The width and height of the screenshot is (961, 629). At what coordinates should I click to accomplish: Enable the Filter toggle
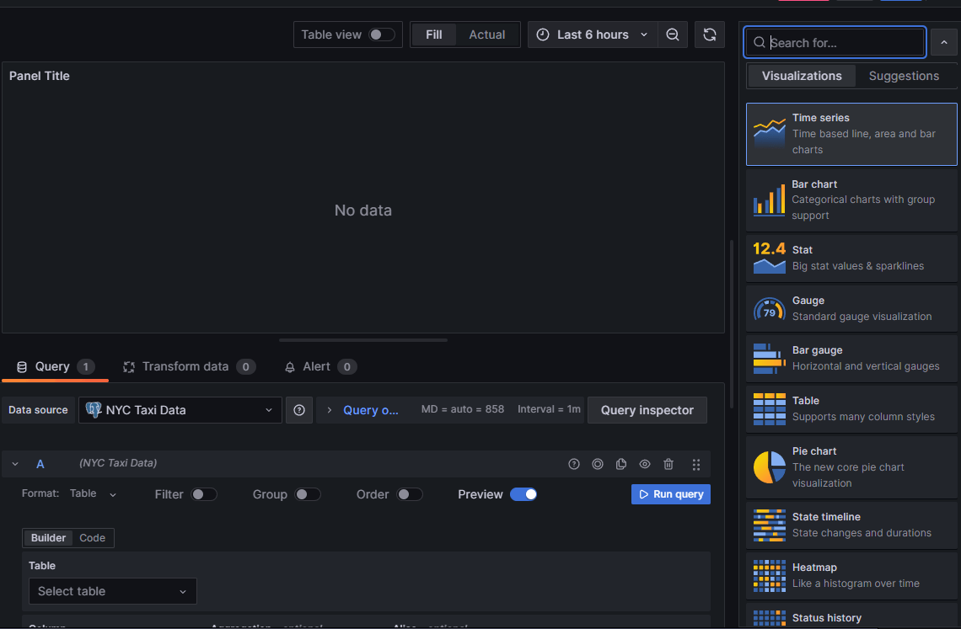tap(203, 494)
